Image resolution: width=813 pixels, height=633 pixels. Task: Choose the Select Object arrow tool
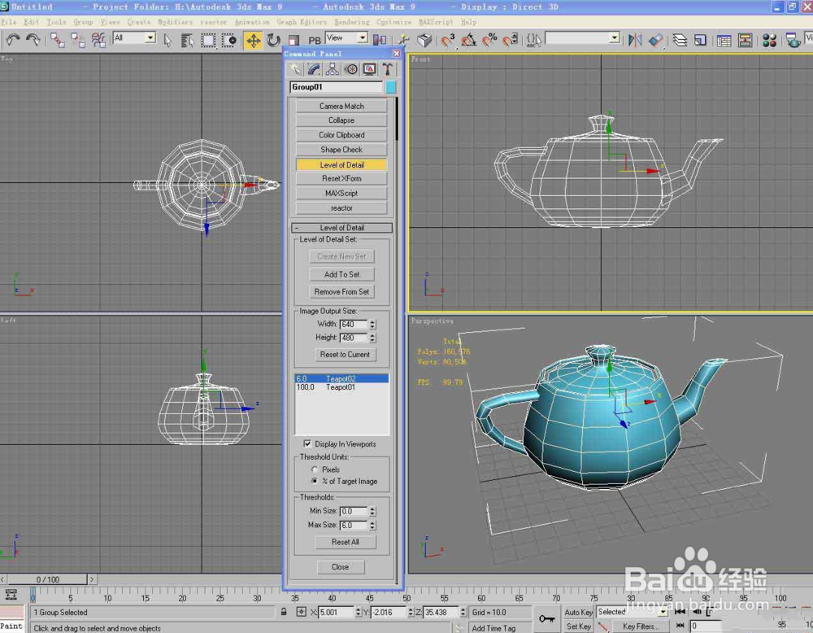pyautogui.click(x=167, y=40)
